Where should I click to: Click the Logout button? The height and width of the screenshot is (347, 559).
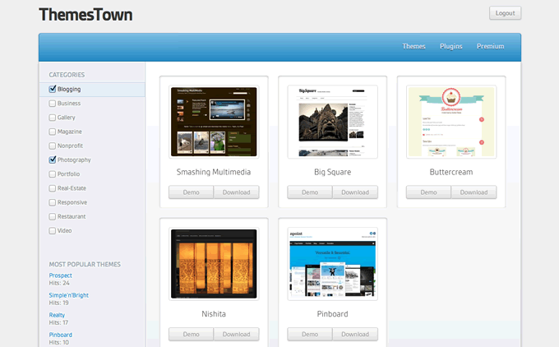tap(506, 13)
